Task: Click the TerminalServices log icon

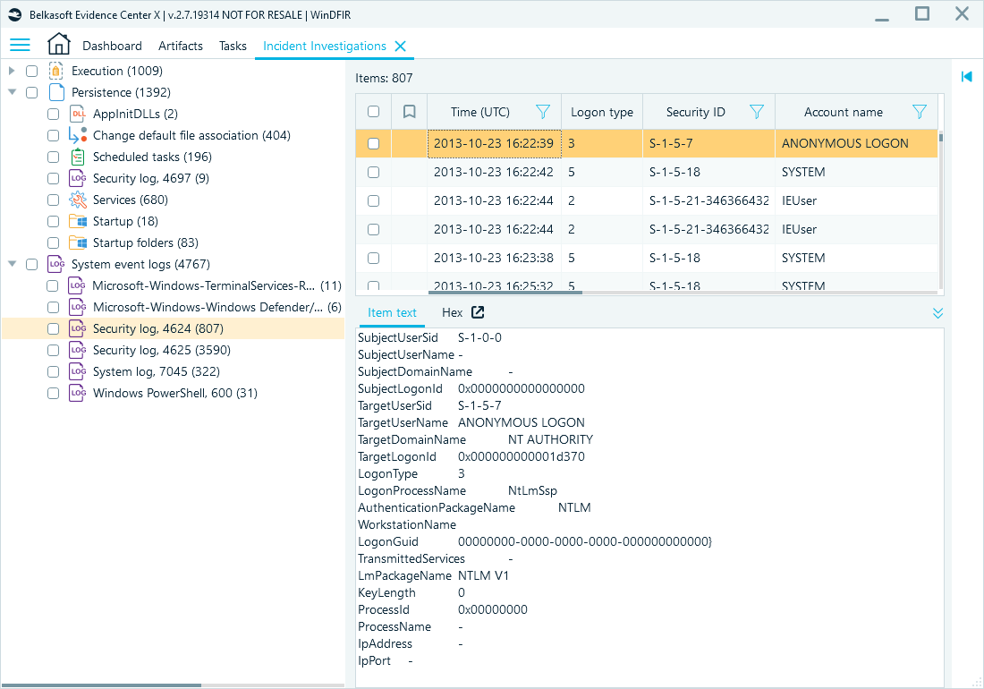Action: point(77,285)
